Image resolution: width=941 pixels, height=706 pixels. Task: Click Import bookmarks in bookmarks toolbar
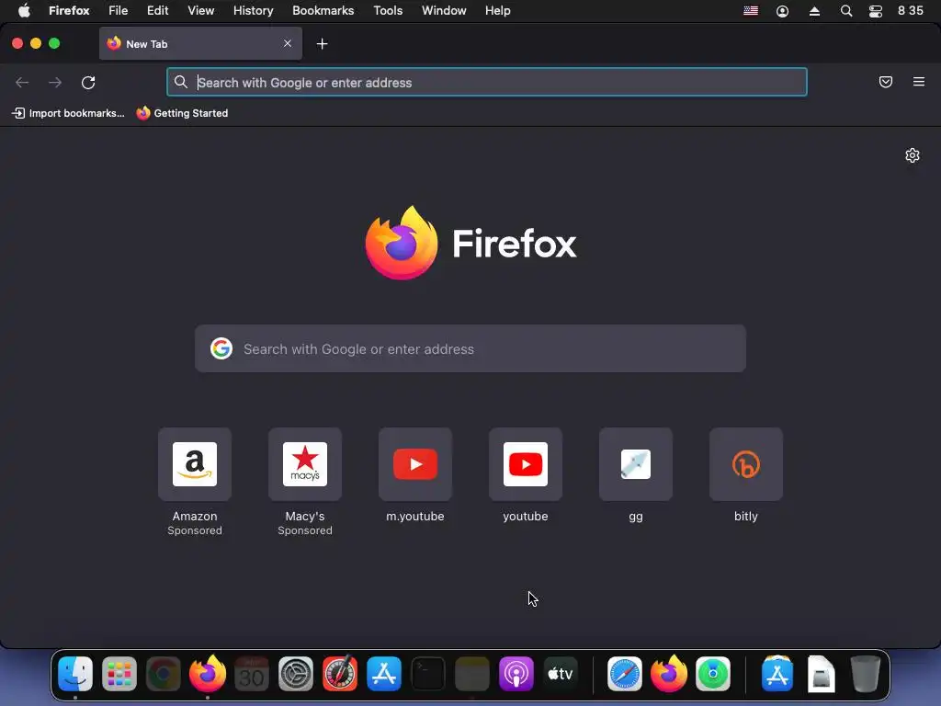click(x=68, y=113)
